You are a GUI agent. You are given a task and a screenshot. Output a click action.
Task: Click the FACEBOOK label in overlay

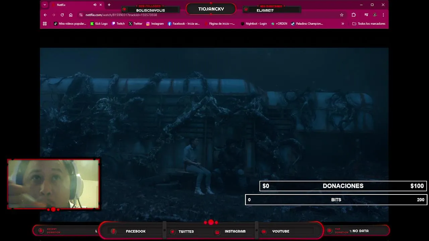pos(136,231)
